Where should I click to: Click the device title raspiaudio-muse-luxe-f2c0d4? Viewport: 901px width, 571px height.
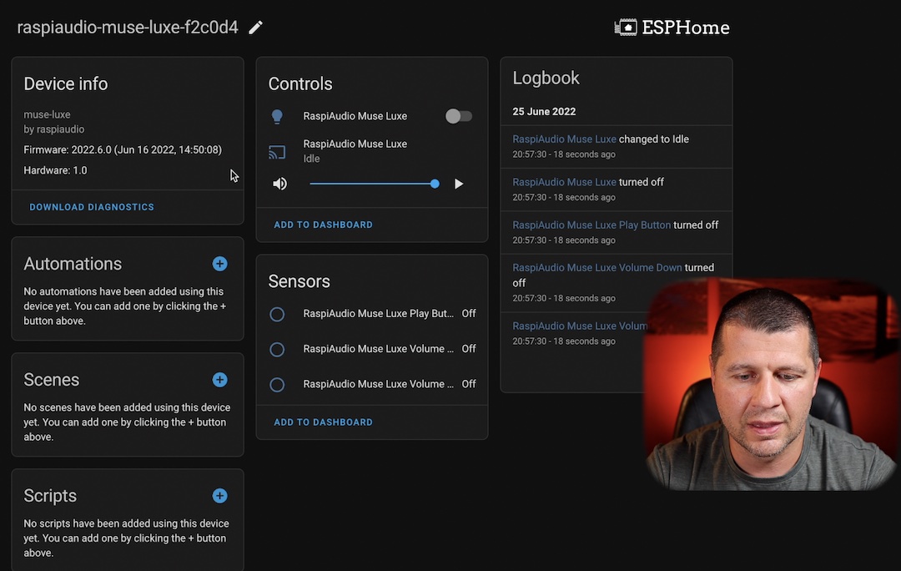[x=128, y=28]
